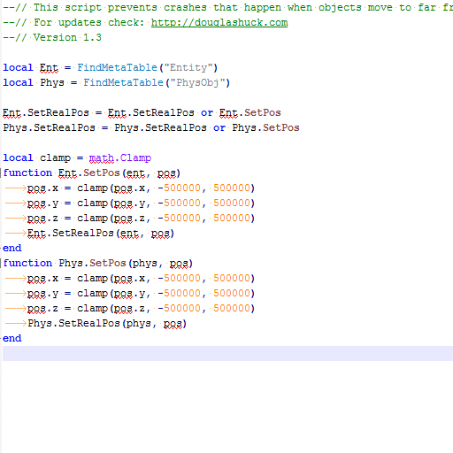Screen dimensions: 453x453
Task: Click the Phys.SetRealPos(phys, pos) call
Action: click(x=107, y=324)
